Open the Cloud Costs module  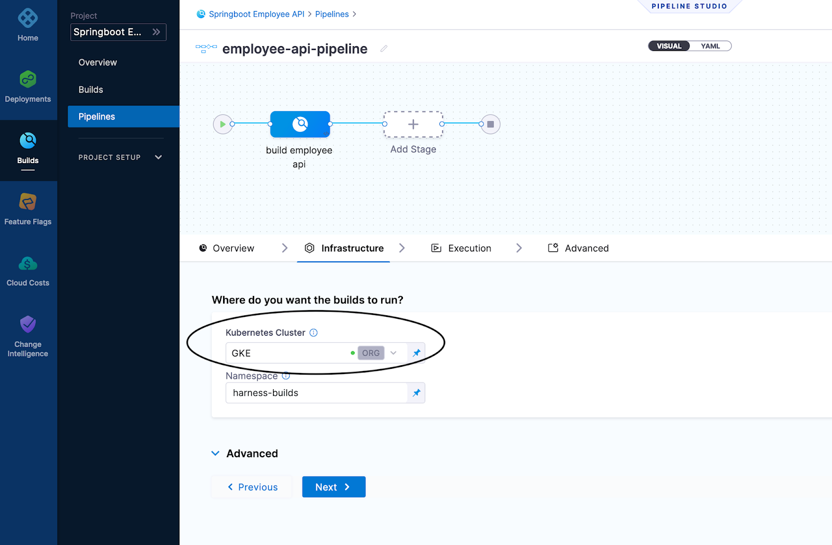[28, 271]
